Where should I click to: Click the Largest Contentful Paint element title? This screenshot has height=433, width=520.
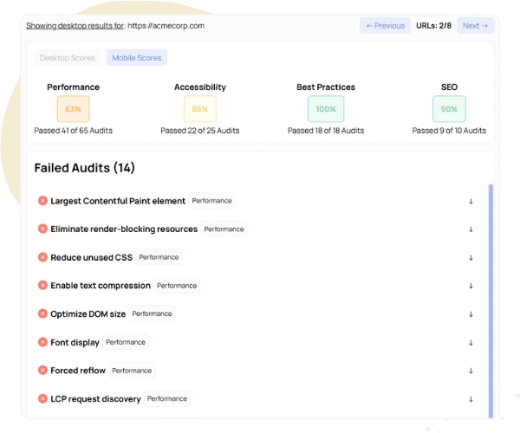118,201
